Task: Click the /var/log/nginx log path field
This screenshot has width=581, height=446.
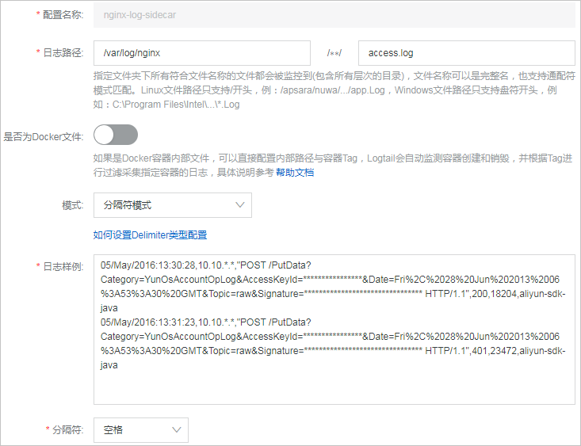Action: [x=202, y=53]
